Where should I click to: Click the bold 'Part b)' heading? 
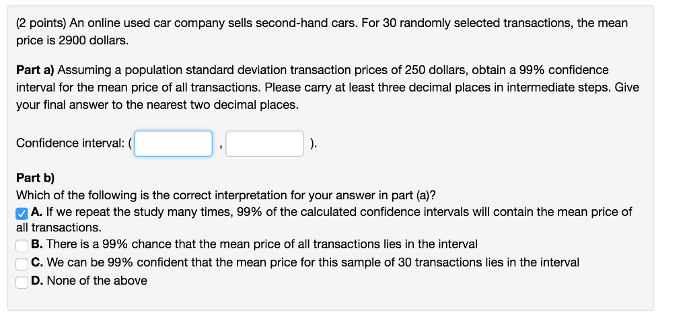pos(36,178)
